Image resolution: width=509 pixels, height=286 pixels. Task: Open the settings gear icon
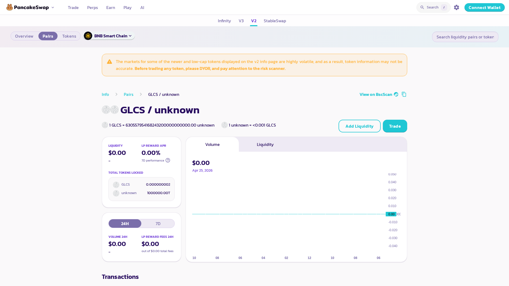pyautogui.click(x=457, y=7)
